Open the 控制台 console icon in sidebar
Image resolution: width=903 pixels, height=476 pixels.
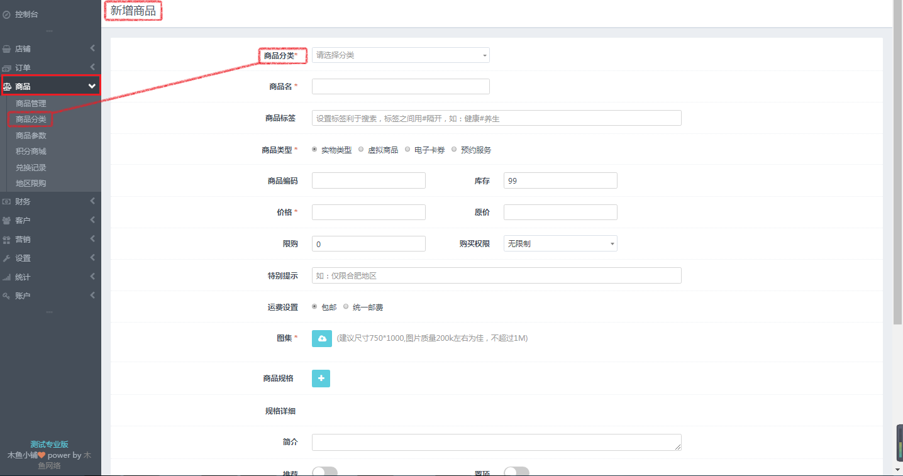(x=8, y=13)
